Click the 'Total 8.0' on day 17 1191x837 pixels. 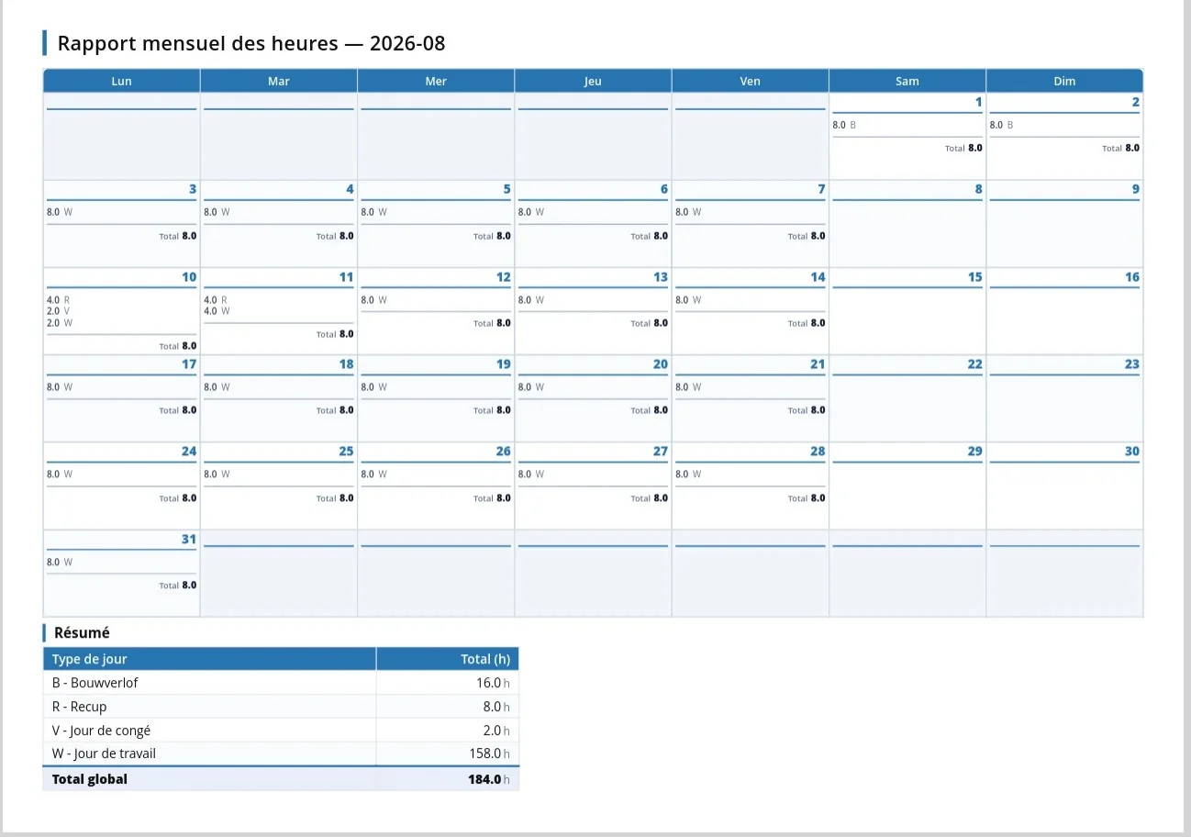(178, 410)
